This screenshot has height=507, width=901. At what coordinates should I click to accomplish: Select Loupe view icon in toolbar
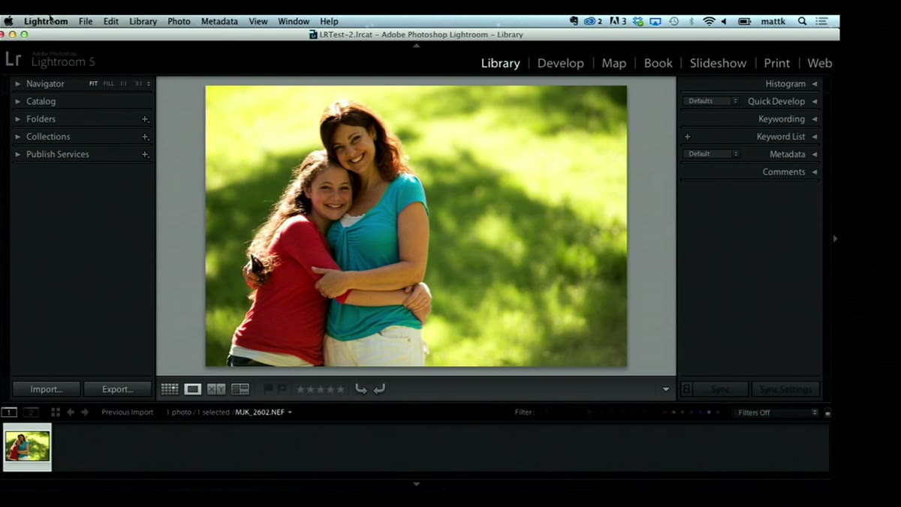[x=193, y=389]
